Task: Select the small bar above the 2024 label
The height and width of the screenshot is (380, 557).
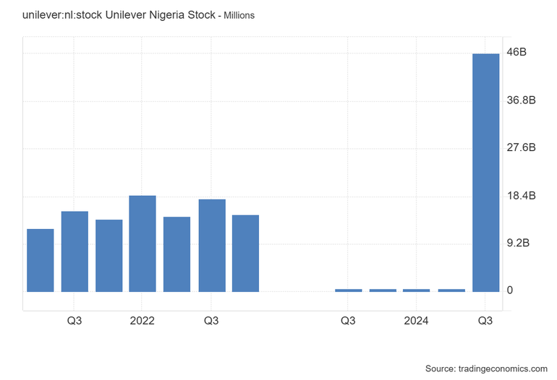Action: click(417, 290)
